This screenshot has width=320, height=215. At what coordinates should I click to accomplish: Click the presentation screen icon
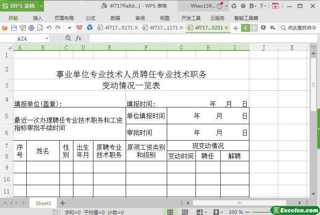click(x=263, y=28)
